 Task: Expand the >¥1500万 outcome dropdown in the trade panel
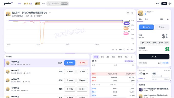tap(149, 12)
